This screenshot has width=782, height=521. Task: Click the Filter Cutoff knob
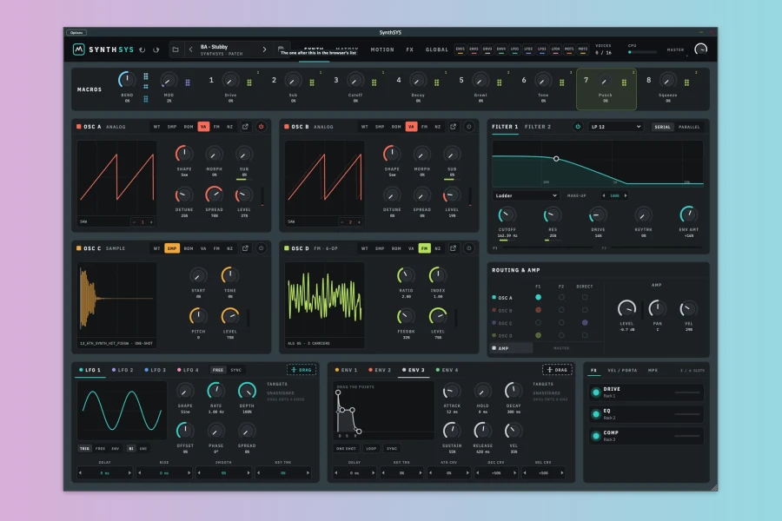click(x=507, y=215)
